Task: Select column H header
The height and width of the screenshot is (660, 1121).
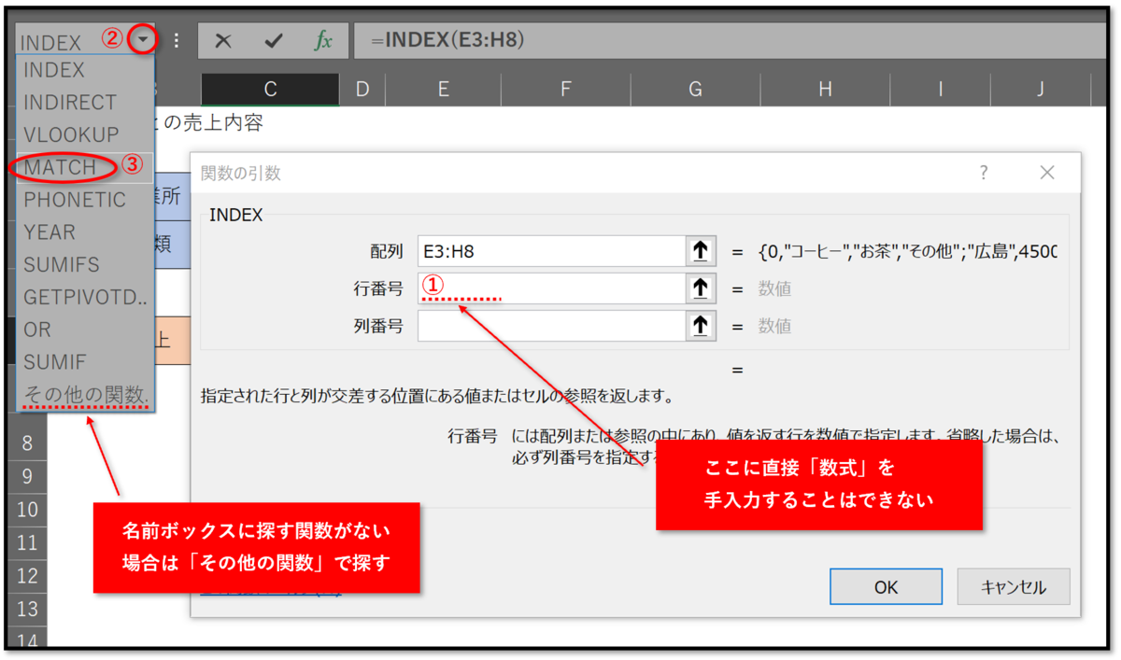Action: coord(825,90)
